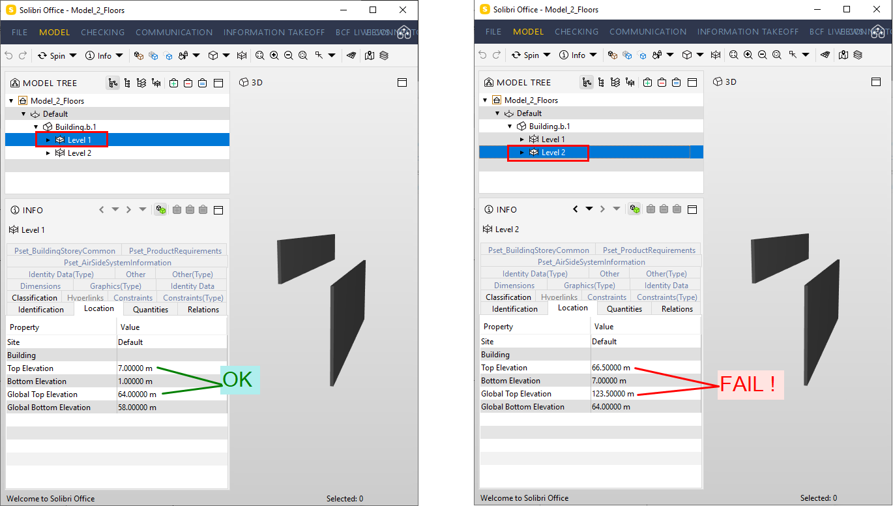This screenshot has width=893, height=506.
Task: Click the 123.50000 m Global Top Elevation value
Action: pos(613,394)
